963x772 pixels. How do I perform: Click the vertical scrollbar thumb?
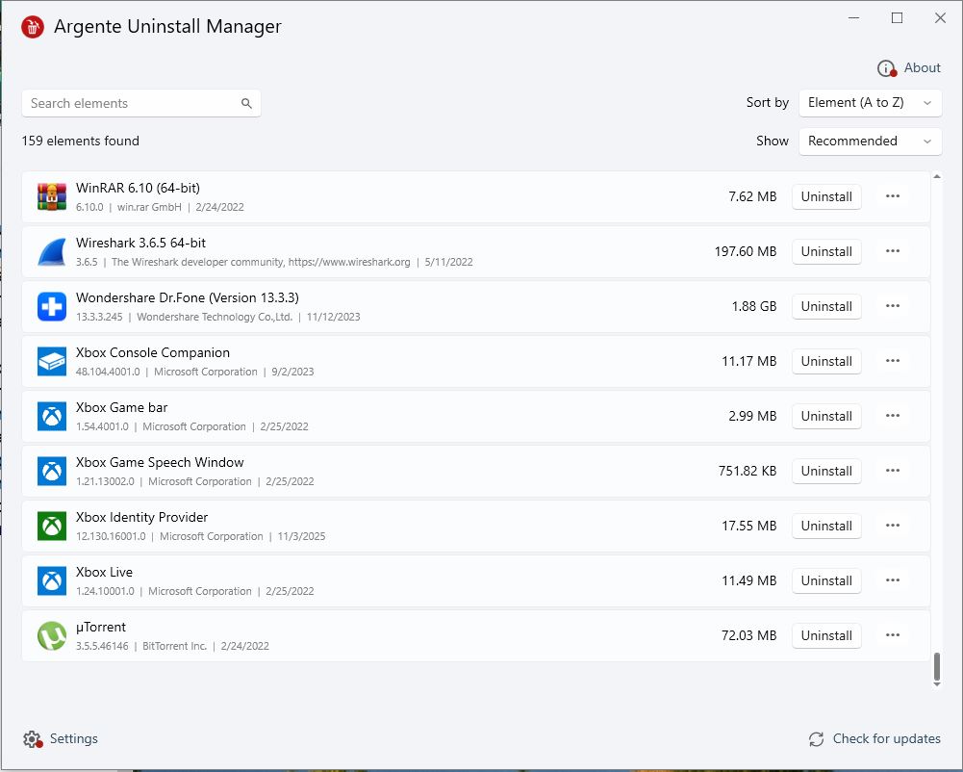click(x=937, y=666)
